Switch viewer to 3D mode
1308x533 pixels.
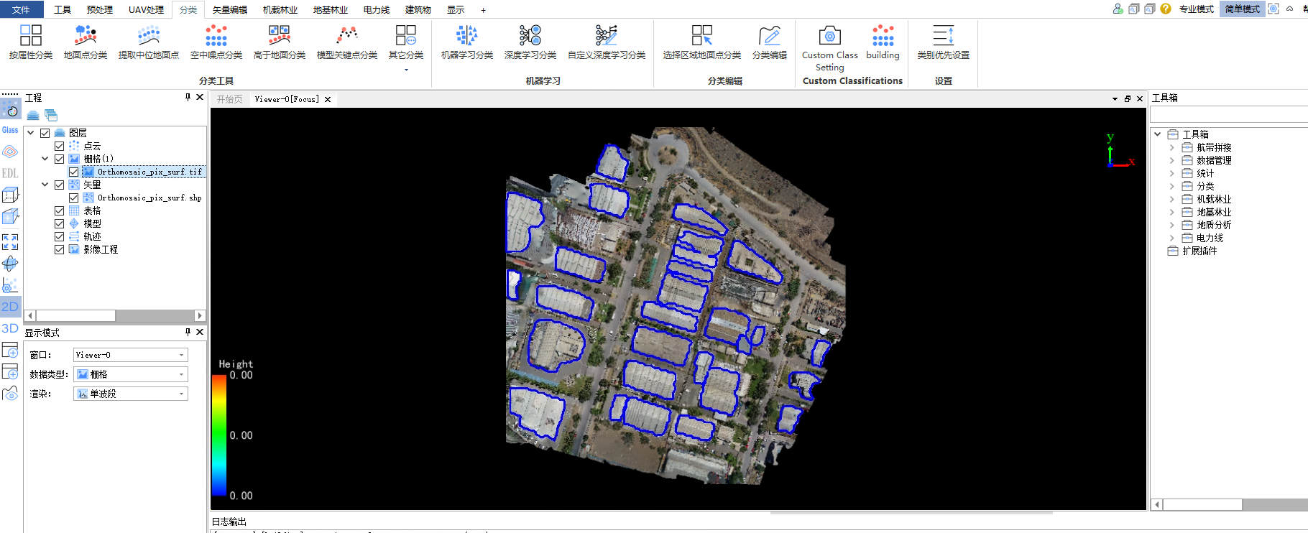[x=10, y=328]
